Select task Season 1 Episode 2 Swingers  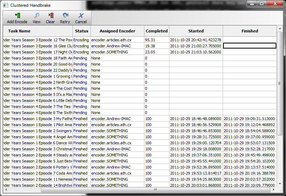point(38,131)
